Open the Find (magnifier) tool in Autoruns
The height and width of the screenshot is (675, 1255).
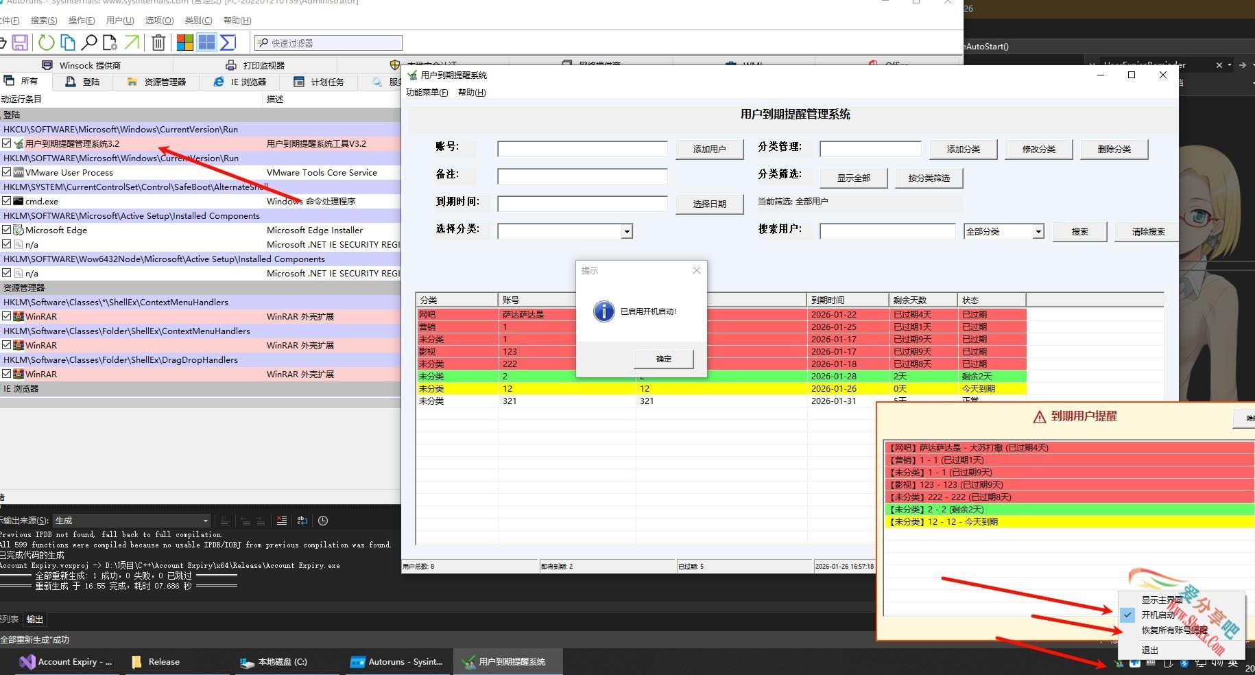click(x=89, y=43)
